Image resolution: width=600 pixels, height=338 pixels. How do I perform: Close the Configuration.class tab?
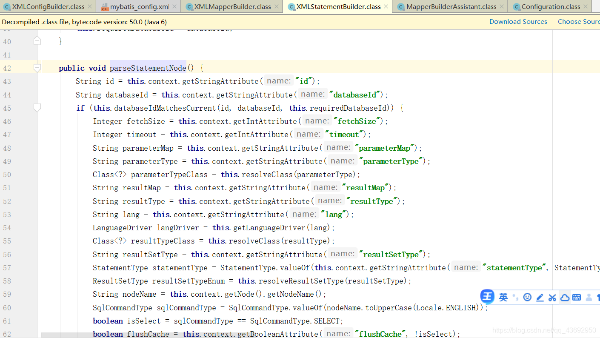(x=585, y=6)
